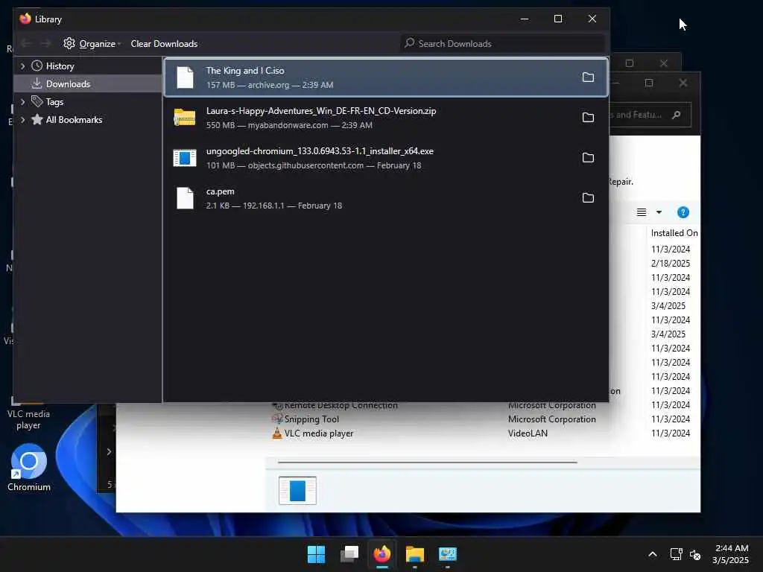Go forward with the Library forward arrow

point(45,44)
